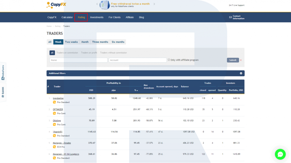Select the Week period tab
This screenshot has width=291, height=163.
[58, 42]
